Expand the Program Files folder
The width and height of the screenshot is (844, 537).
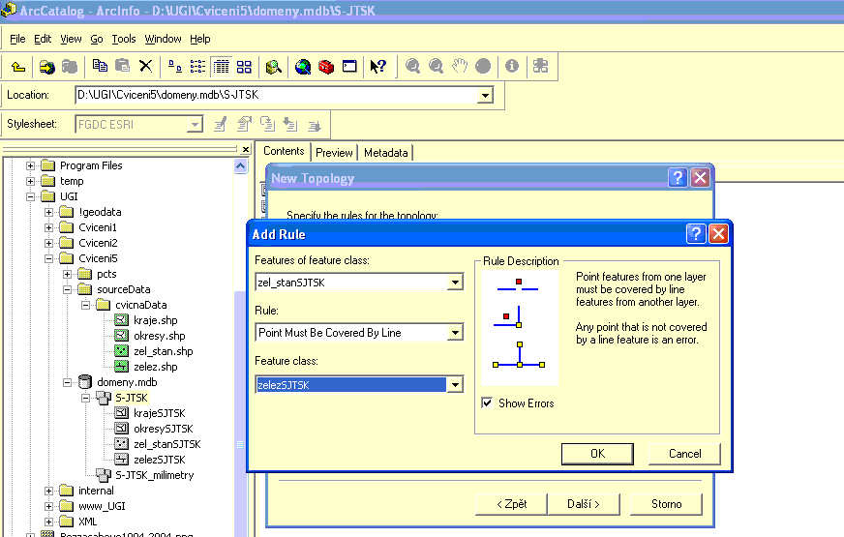[x=30, y=165]
